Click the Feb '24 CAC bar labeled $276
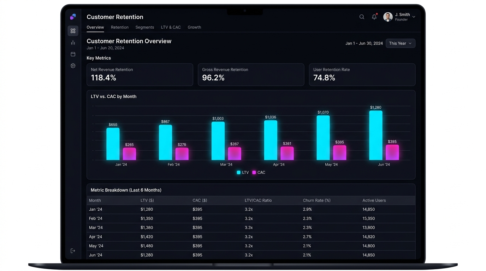The image size is (486, 271). [x=182, y=154]
